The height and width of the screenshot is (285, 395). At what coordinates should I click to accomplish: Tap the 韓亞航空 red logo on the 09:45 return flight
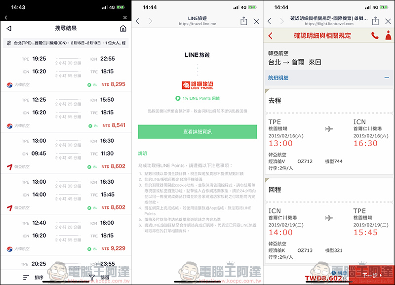(9, 167)
